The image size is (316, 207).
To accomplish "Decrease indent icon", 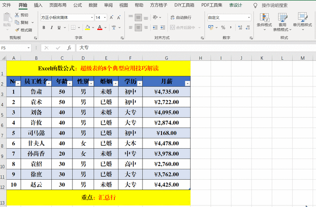I will pyautogui.click(x=155, y=28).
